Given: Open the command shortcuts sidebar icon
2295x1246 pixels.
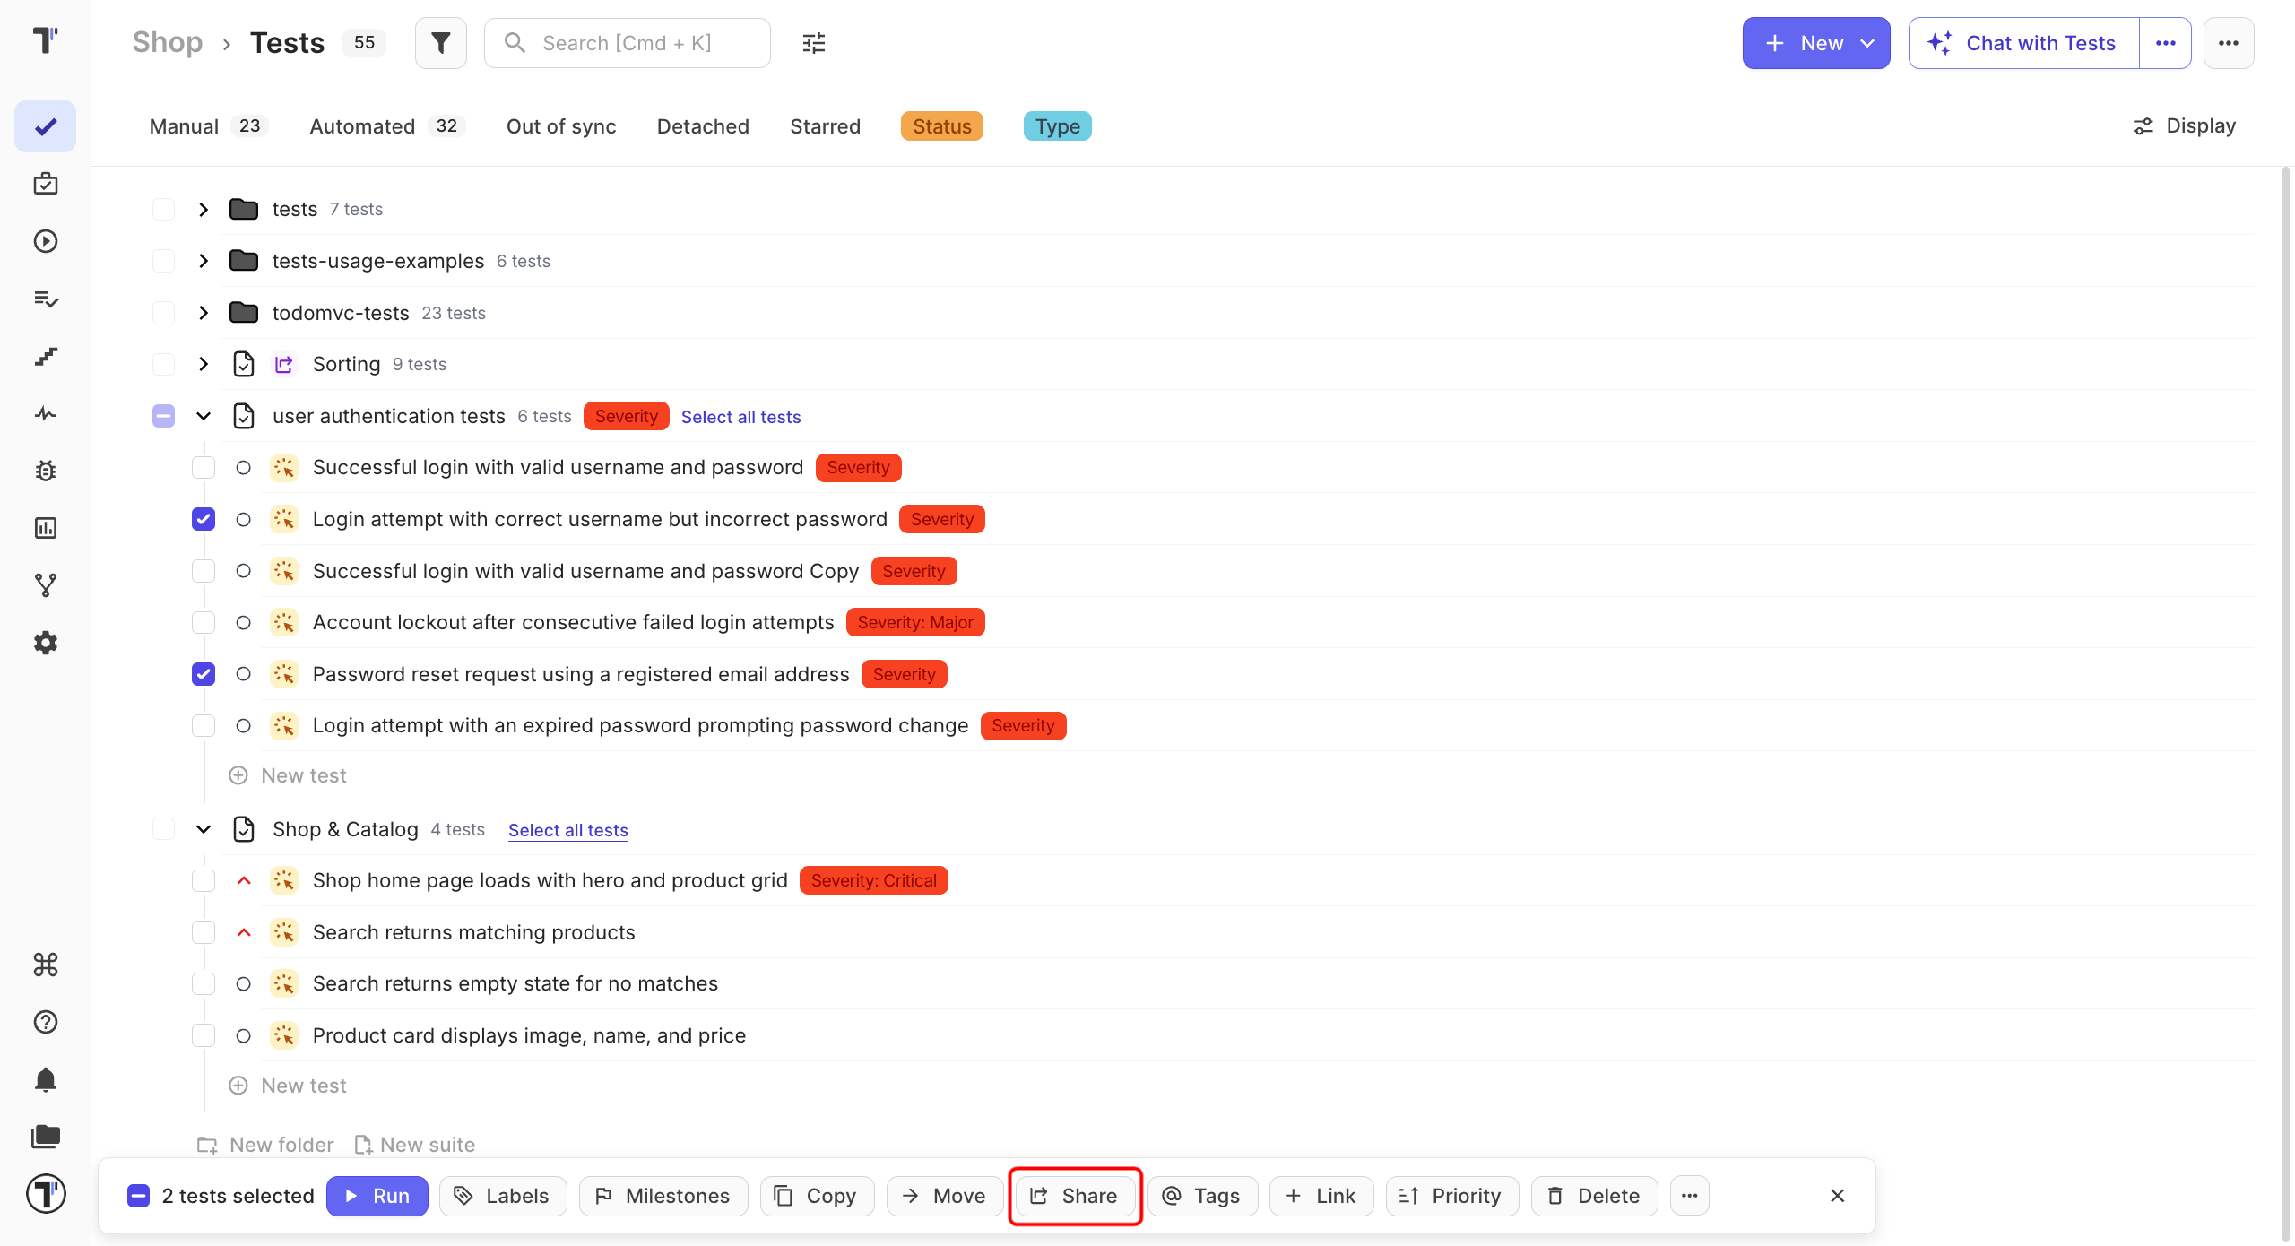Looking at the screenshot, I should tap(46, 965).
